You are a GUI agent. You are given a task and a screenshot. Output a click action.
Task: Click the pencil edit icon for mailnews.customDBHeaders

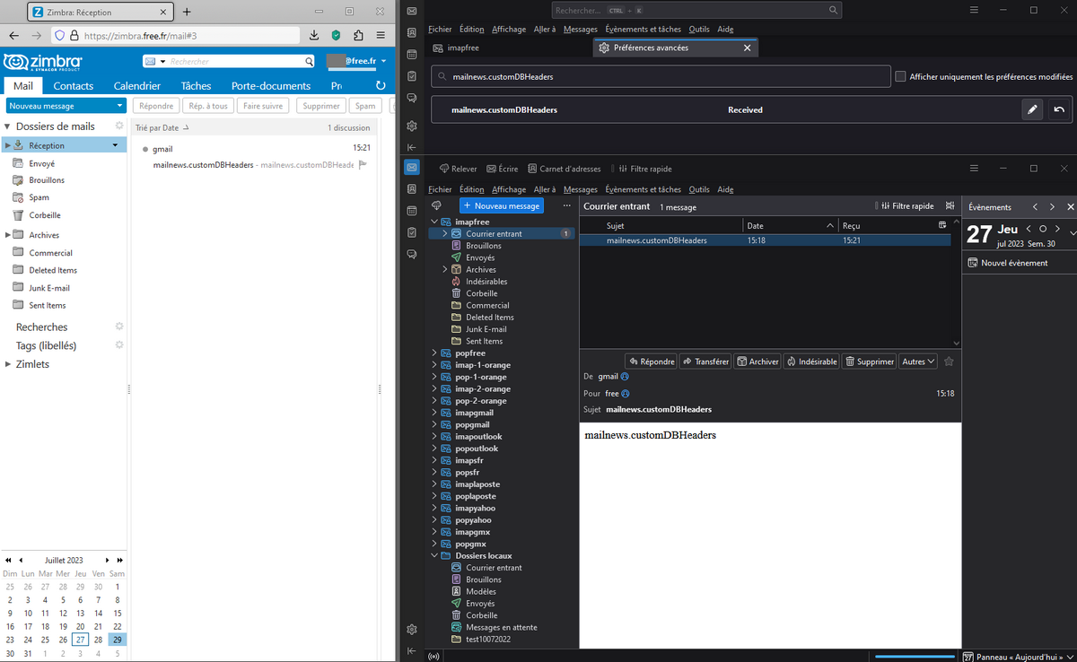tap(1033, 109)
